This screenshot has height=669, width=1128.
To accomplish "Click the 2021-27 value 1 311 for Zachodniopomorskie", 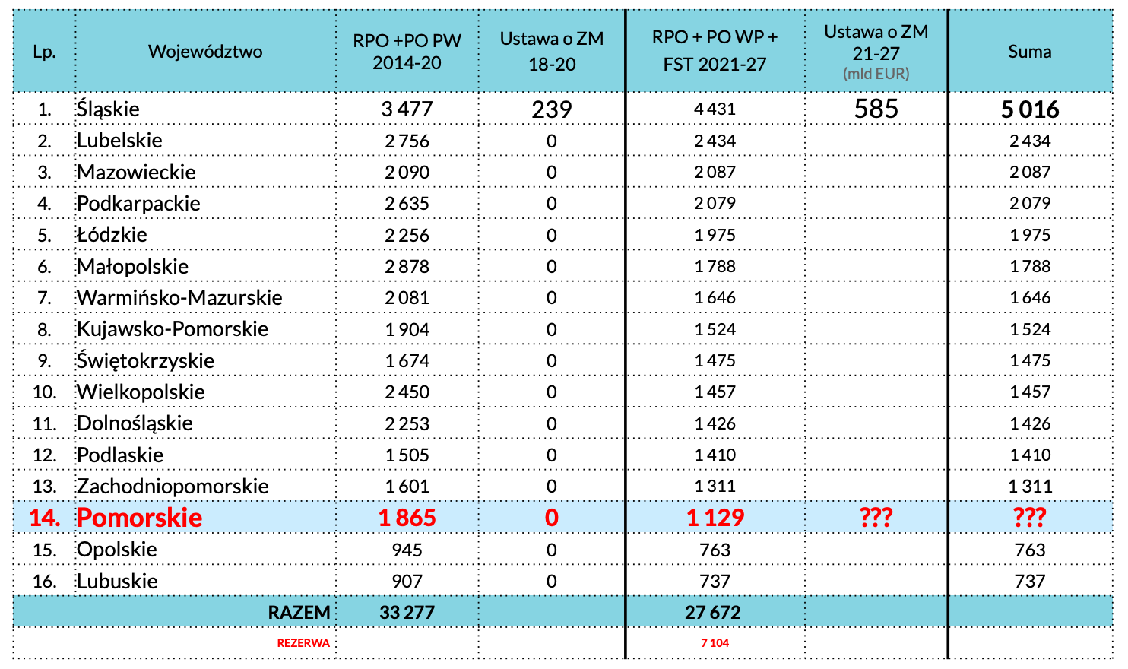I will pos(715,487).
